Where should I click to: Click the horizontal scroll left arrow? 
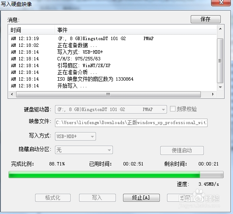[12, 94]
